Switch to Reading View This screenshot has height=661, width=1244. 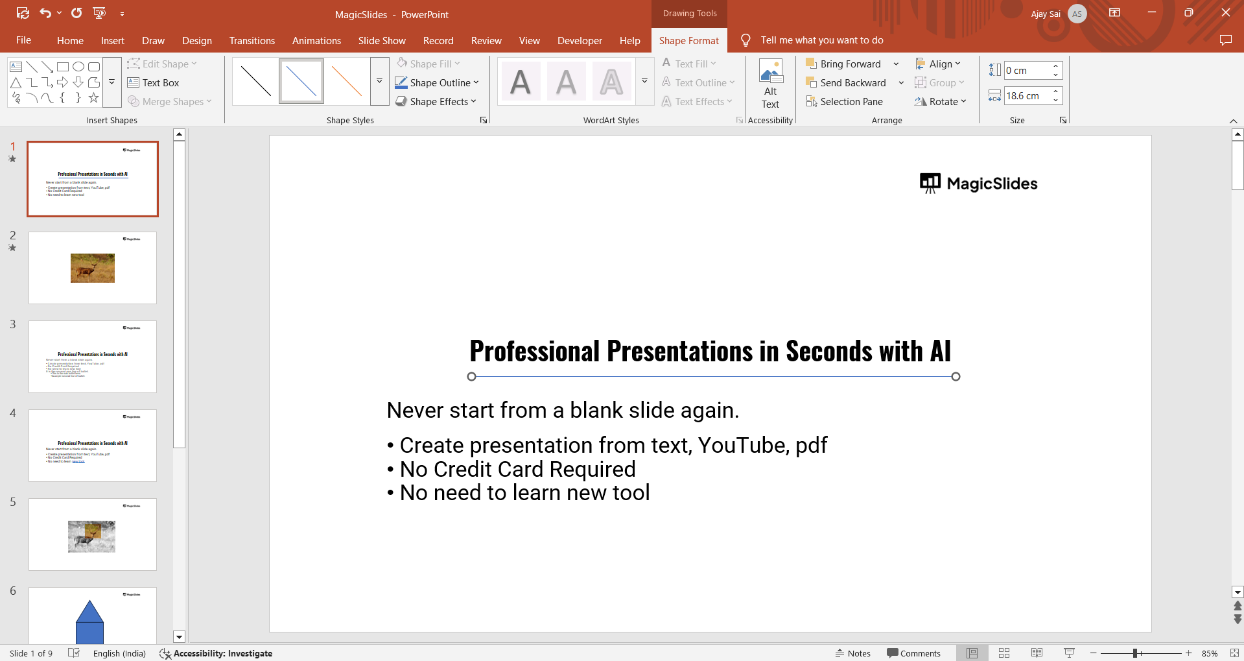pyautogui.click(x=1037, y=653)
